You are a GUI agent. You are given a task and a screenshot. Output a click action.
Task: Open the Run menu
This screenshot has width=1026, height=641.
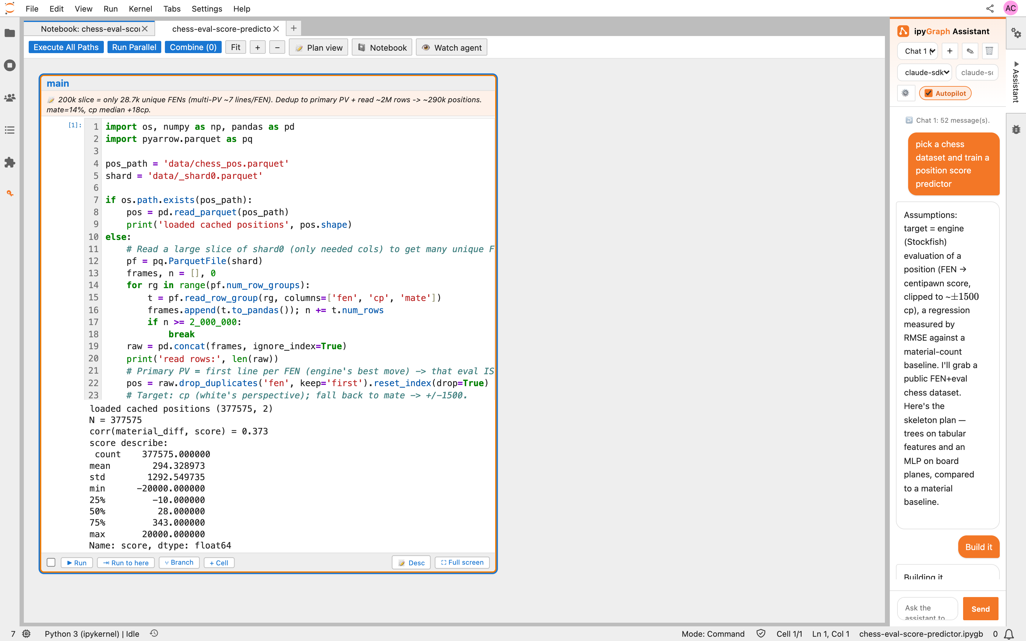click(x=111, y=9)
